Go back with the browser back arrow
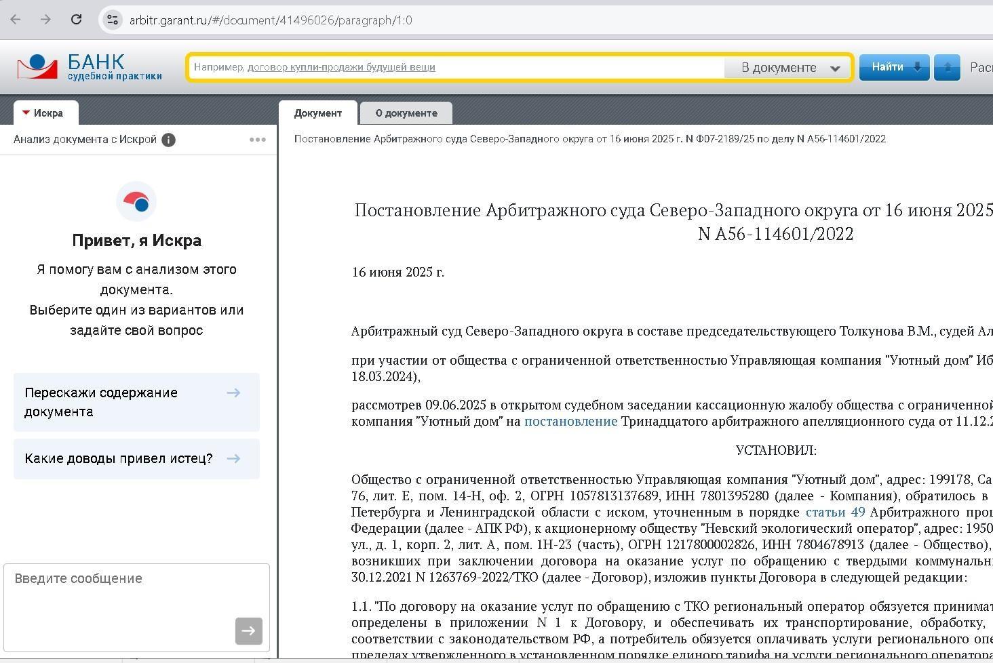Image resolution: width=993 pixels, height=663 pixels. pos(16,20)
